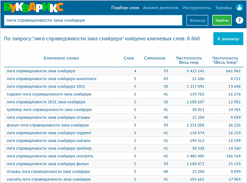Sort by Частотность Весь мир column
247x183 pixels.
tap(189, 60)
